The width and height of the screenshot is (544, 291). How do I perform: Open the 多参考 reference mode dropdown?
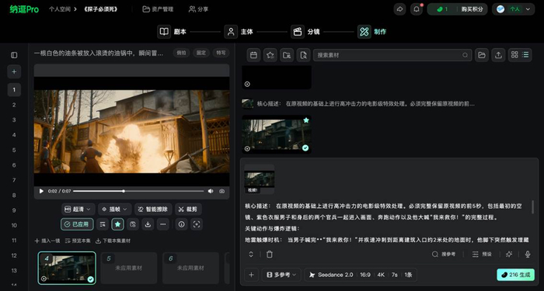pyautogui.click(x=281, y=275)
